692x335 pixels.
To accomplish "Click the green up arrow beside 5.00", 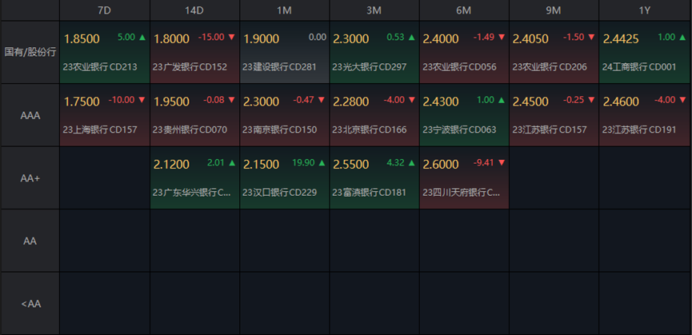I will click(142, 38).
